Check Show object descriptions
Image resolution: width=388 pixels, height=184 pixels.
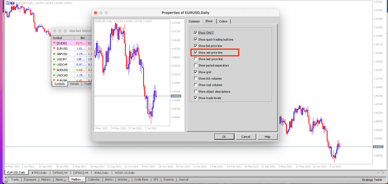point(196,92)
